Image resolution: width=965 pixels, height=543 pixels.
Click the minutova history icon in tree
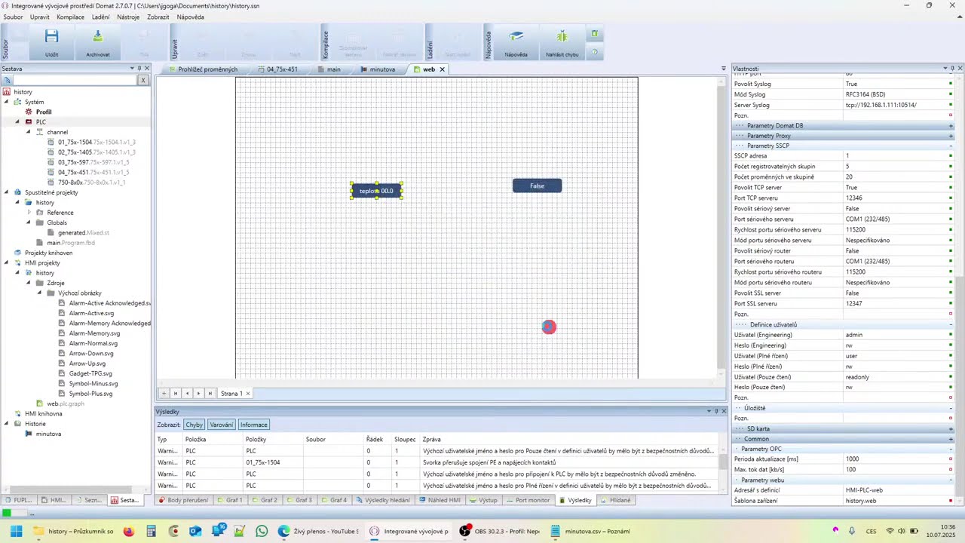29,434
